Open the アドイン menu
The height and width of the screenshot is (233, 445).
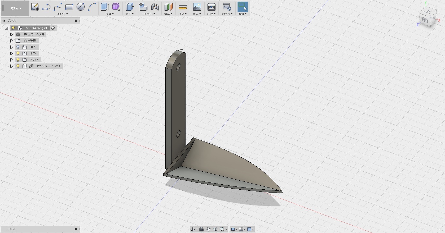coord(227,14)
